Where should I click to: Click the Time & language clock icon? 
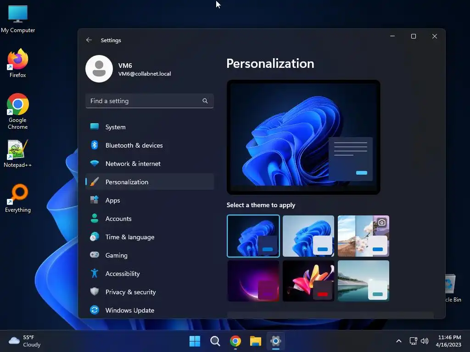(95, 237)
